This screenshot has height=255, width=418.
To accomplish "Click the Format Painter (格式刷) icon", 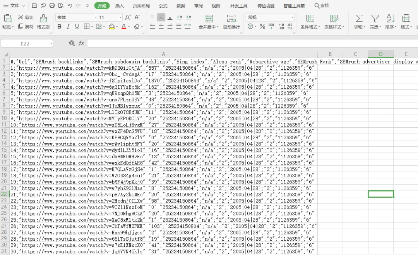I will tap(43, 18).
